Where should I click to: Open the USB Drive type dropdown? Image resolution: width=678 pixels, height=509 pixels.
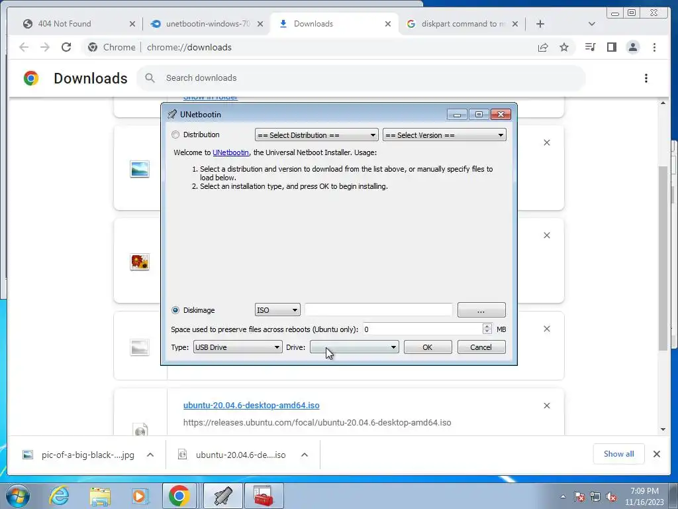(x=238, y=347)
